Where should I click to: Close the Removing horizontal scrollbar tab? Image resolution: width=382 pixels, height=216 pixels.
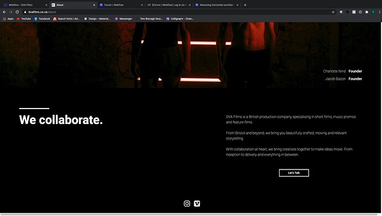pyautogui.click(x=238, y=5)
